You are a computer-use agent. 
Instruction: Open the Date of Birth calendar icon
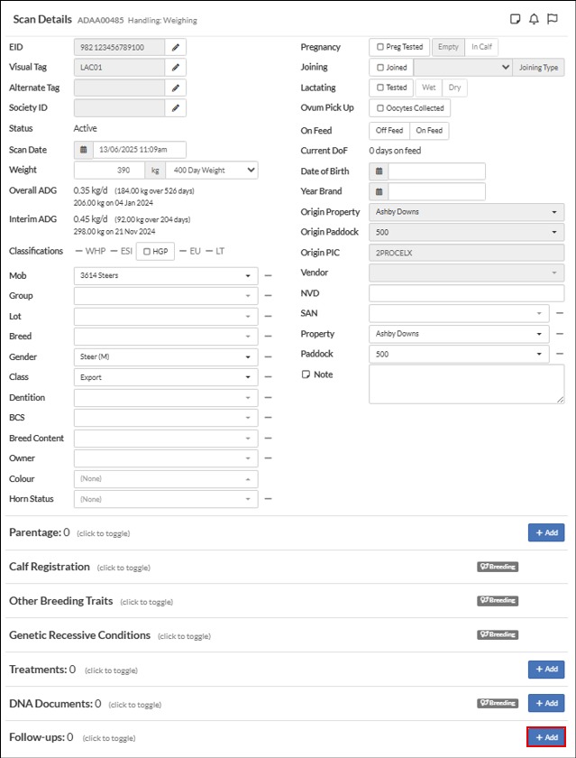(379, 171)
